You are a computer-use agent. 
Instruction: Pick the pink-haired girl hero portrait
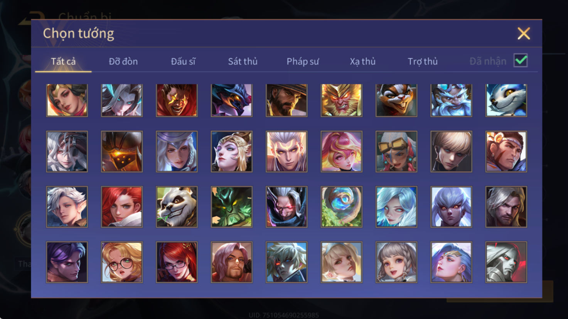341,152
